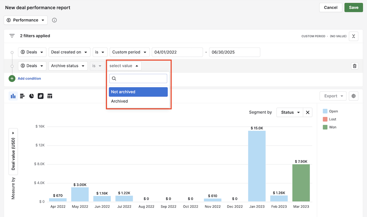The width and height of the screenshot is (367, 217).
Task: Click the Add condition link
Action: click(x=29, y=78)
